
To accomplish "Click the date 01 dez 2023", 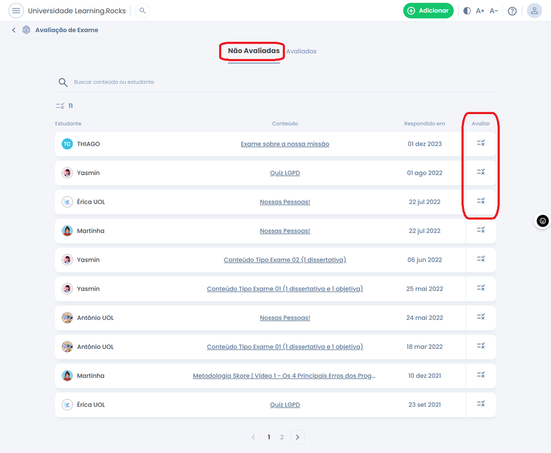I will coord(425,144).
